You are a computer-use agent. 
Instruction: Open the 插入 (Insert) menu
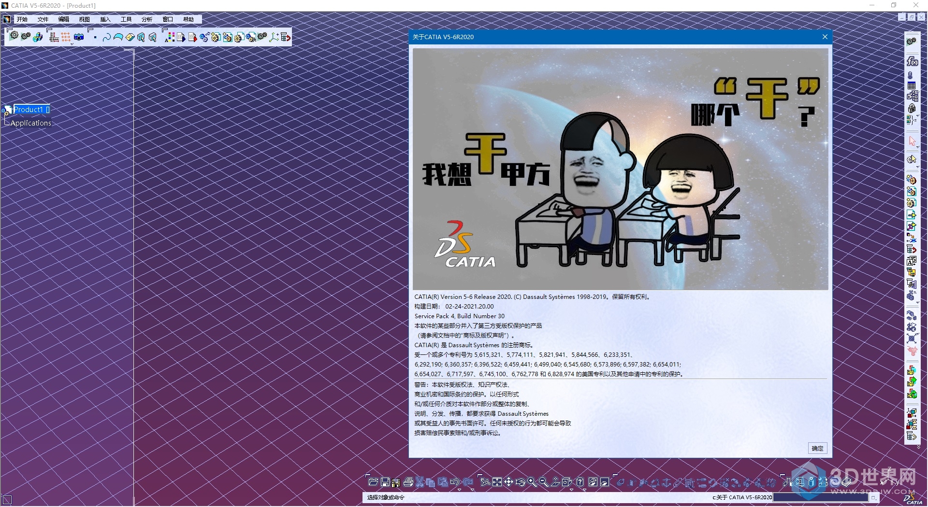105,19
